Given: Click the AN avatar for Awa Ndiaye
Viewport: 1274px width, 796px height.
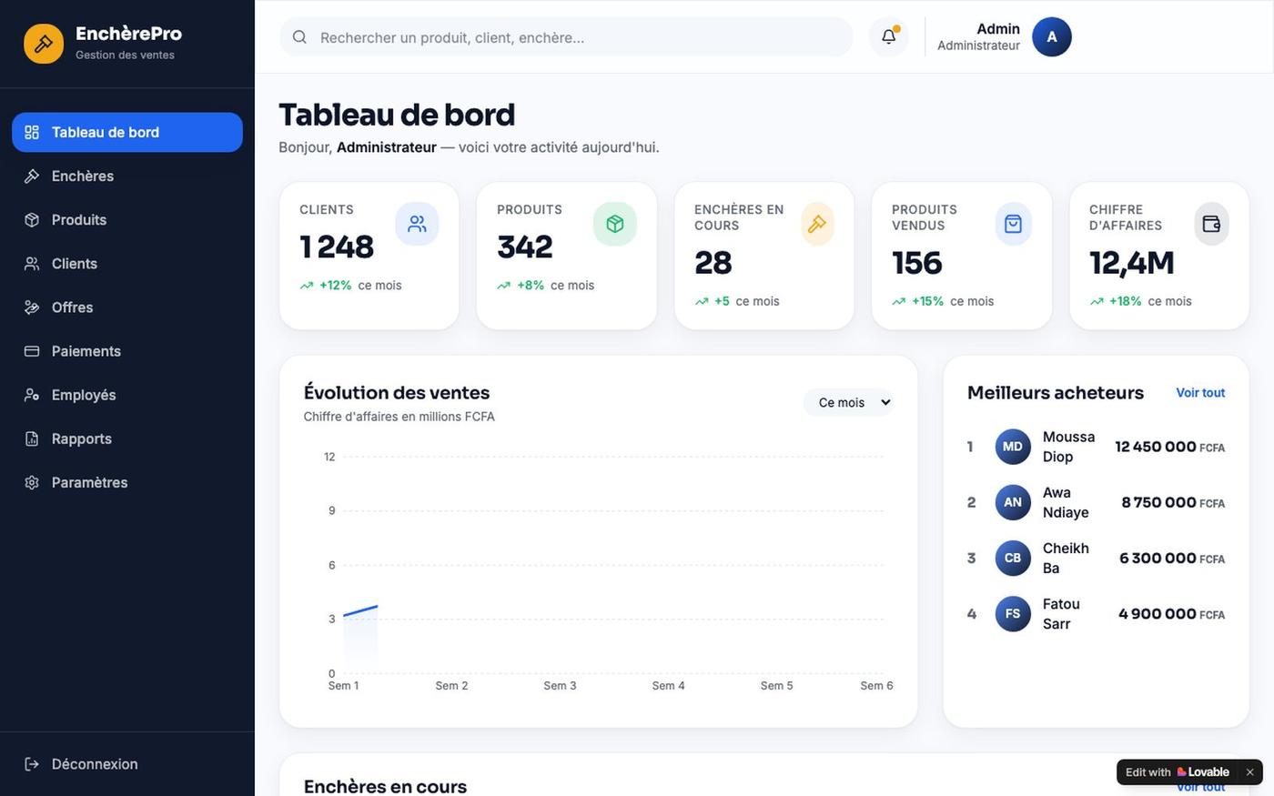Looking at the screenshot, I should pos(1013,502).
